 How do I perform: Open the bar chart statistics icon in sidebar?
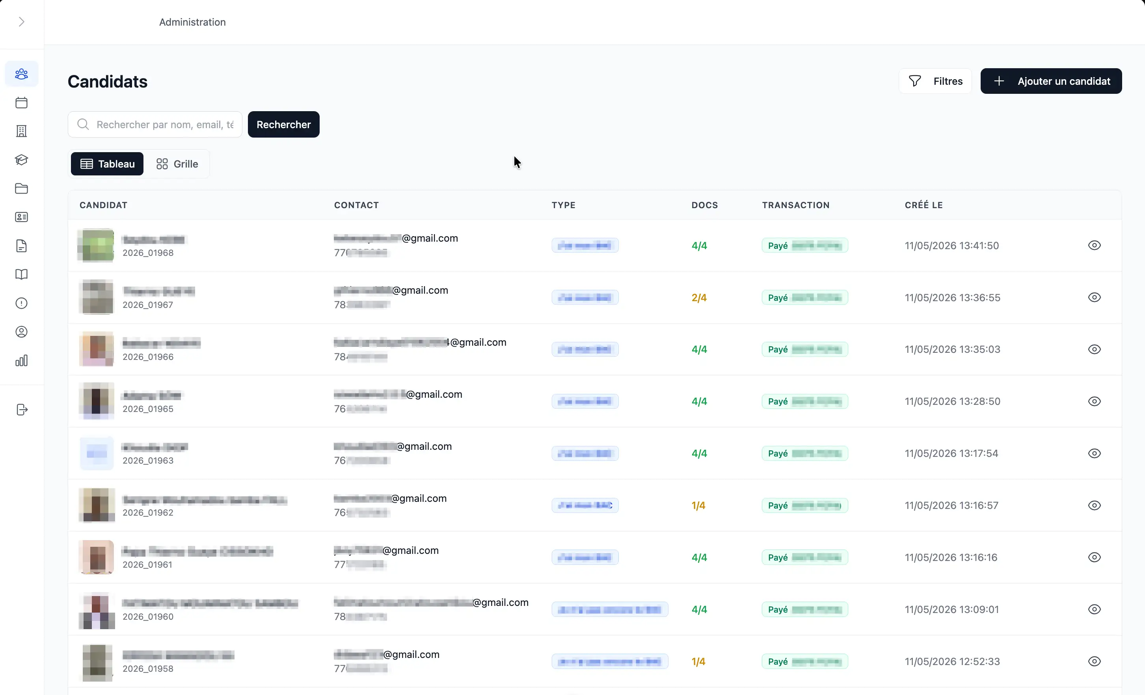tap(21, 361)
